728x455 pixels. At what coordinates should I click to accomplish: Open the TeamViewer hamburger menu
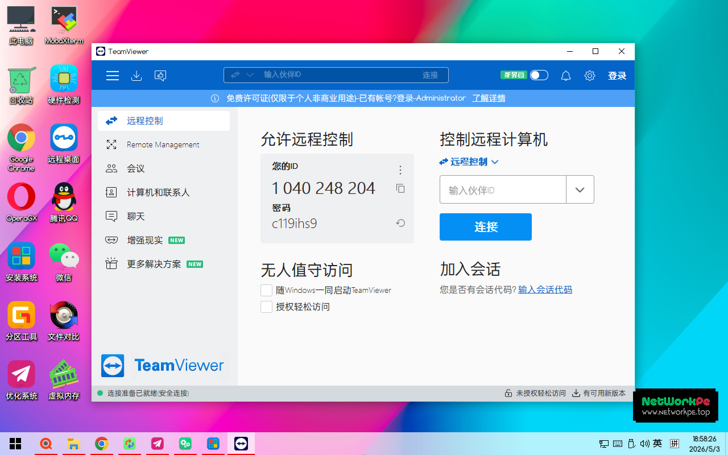pyautogui.click(x=113, y=76)
